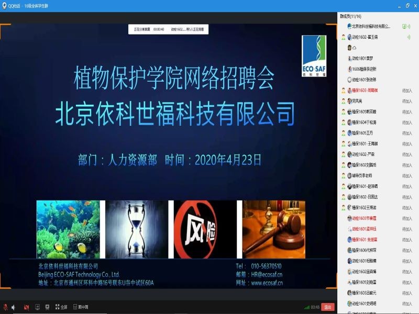Click the screen sharing status banner at top
The image size is (419, 314).
click(x=168, y=29)
